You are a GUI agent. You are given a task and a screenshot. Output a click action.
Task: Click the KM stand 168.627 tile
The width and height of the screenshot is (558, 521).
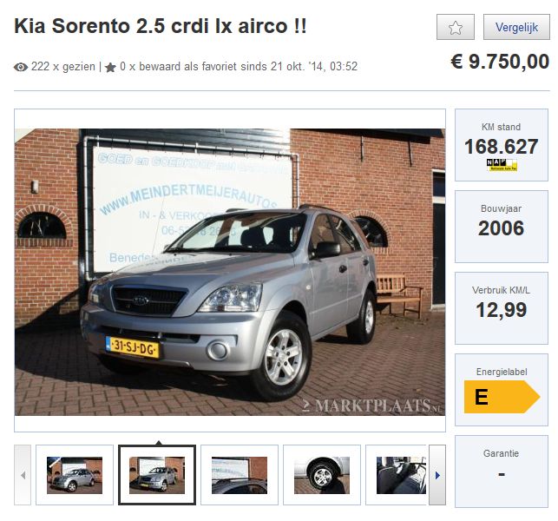tap(502, 145)
